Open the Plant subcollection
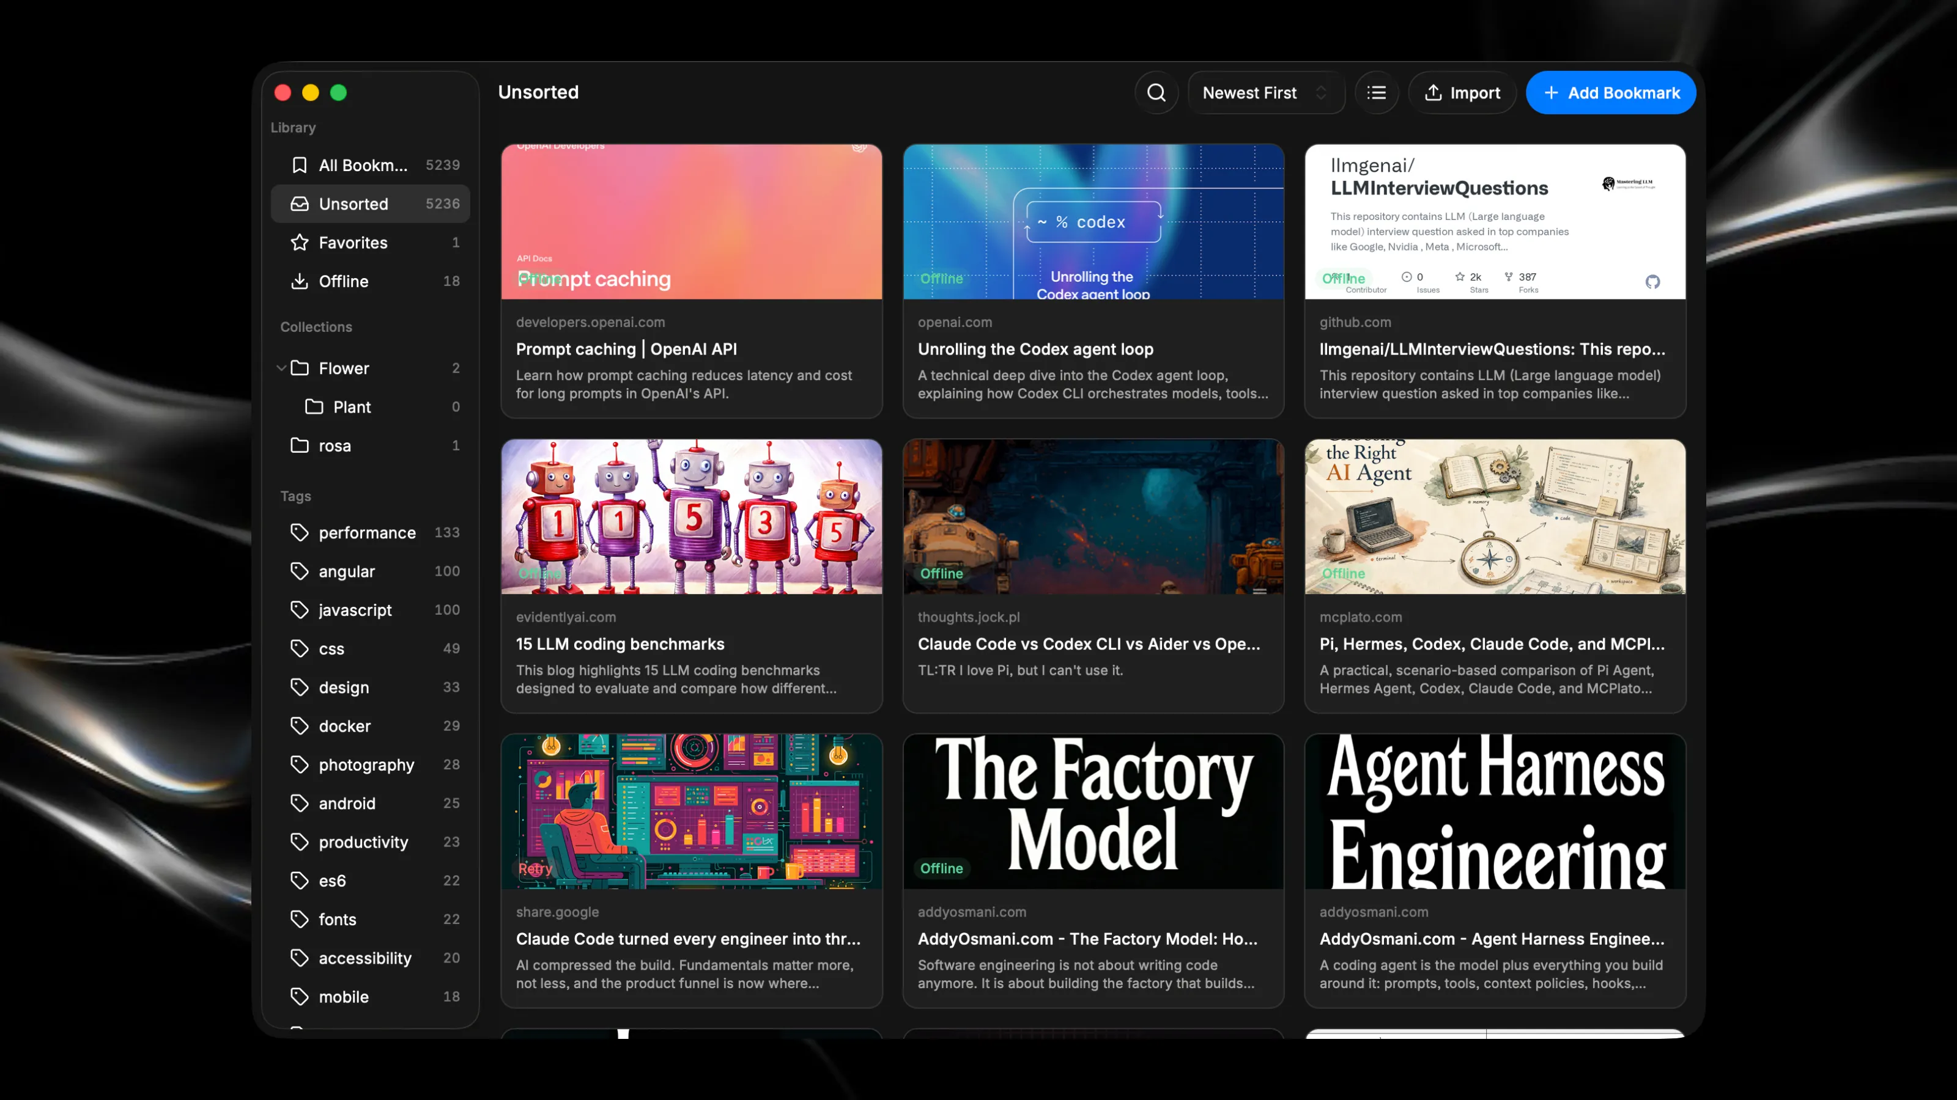The image size is (1957, 1100). pos(371,407)
